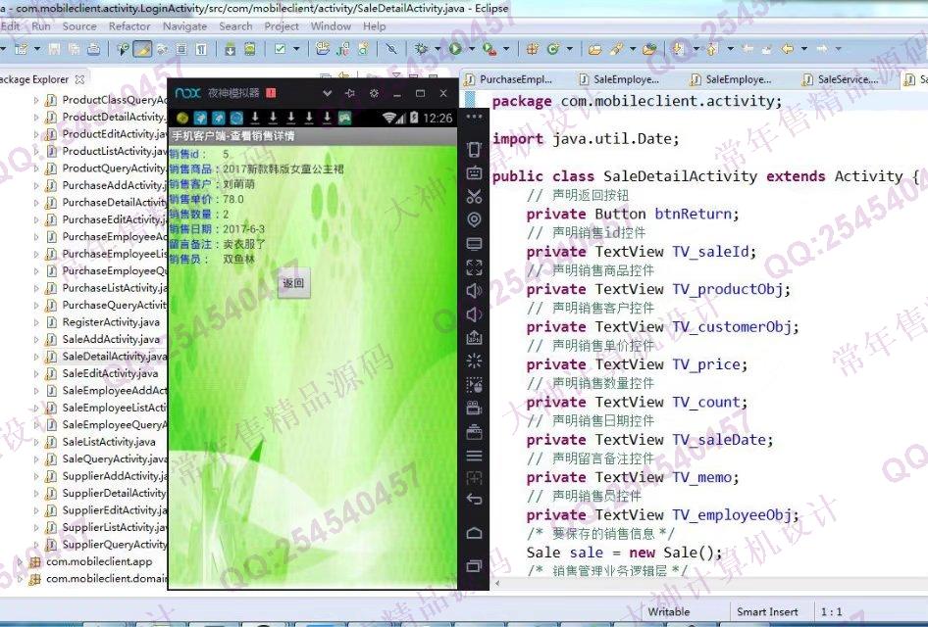Click the 返回 button in emulator
928x627 pixels.
point(294,284)
